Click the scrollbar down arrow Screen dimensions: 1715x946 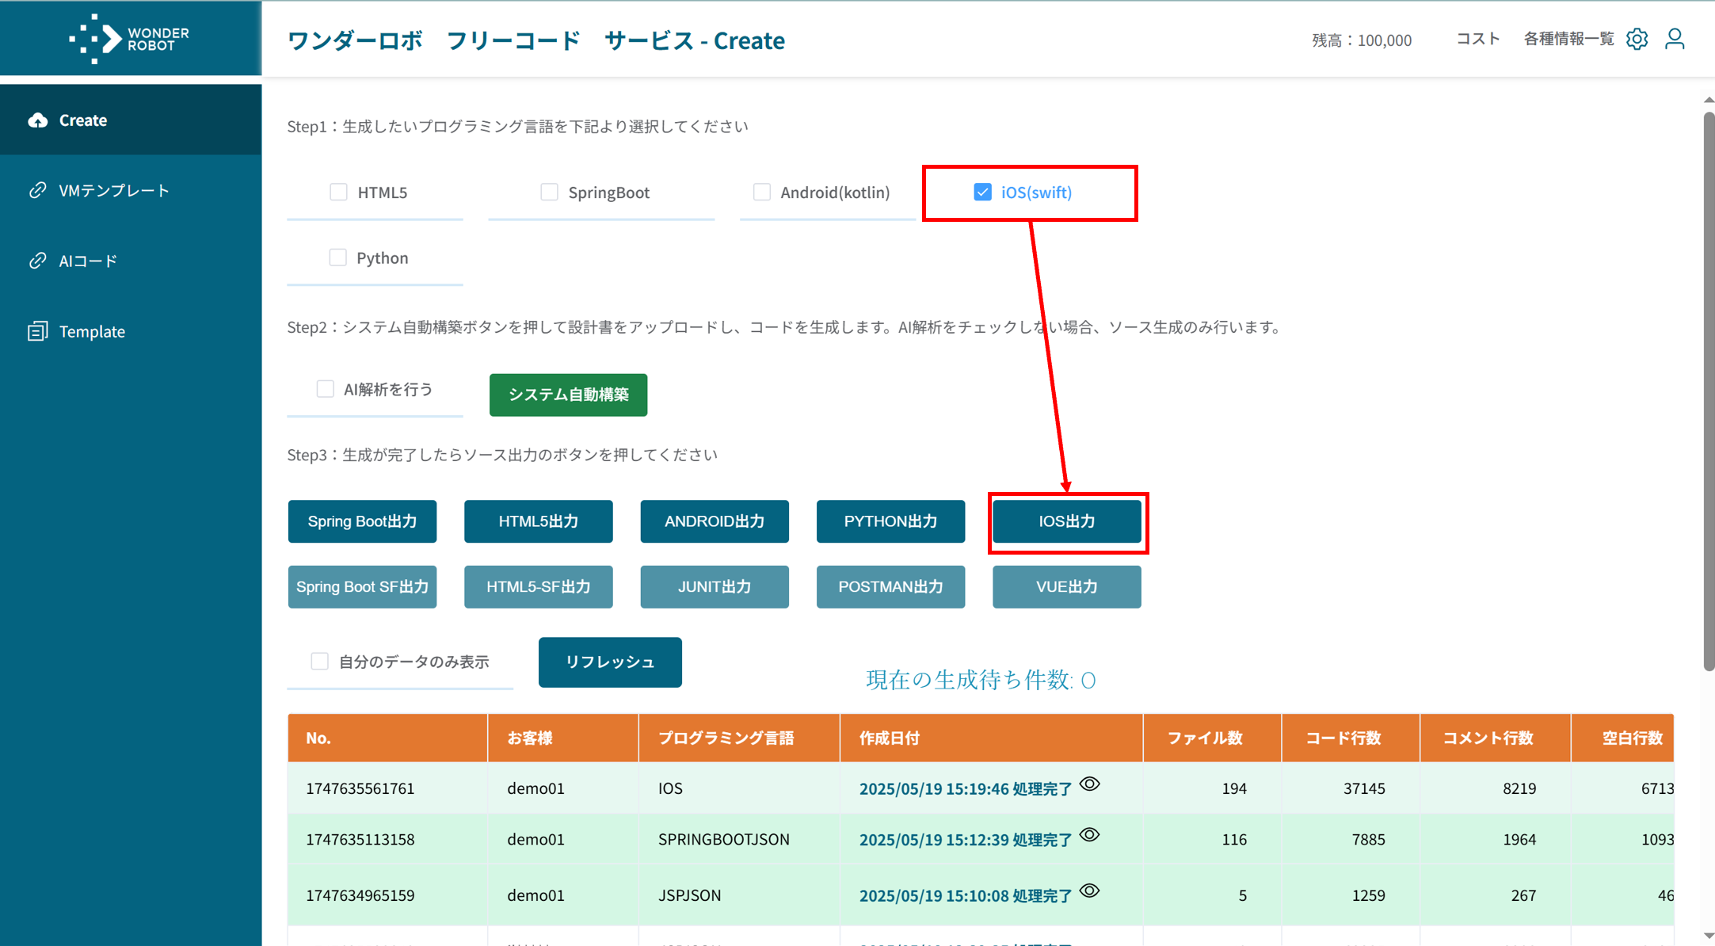coord(1709,936)
